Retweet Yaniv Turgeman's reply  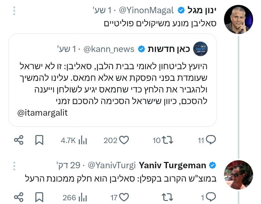[x=167, y=197]
